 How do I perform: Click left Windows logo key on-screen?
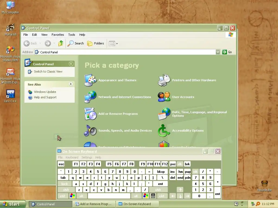click(72, 196)
